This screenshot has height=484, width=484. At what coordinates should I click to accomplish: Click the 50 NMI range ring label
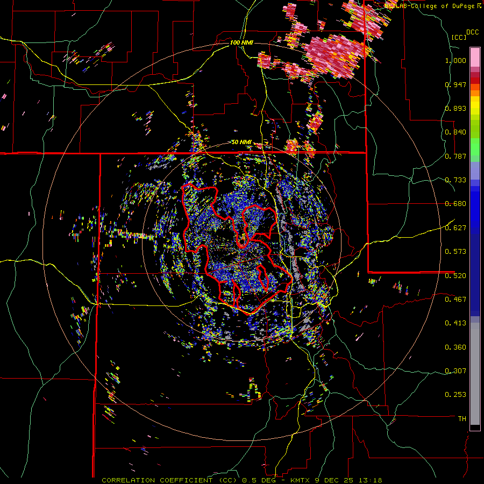point(241,143)
